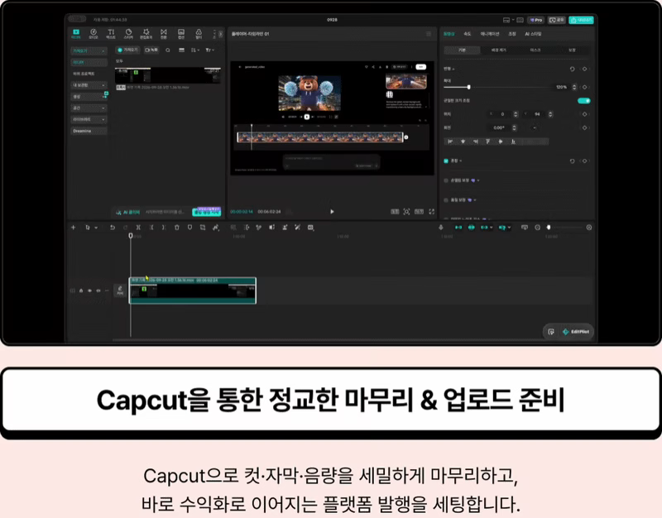This screenshot has height=518, width=662.
Task: Open the EditPilot assistant button
Action: 576,332
